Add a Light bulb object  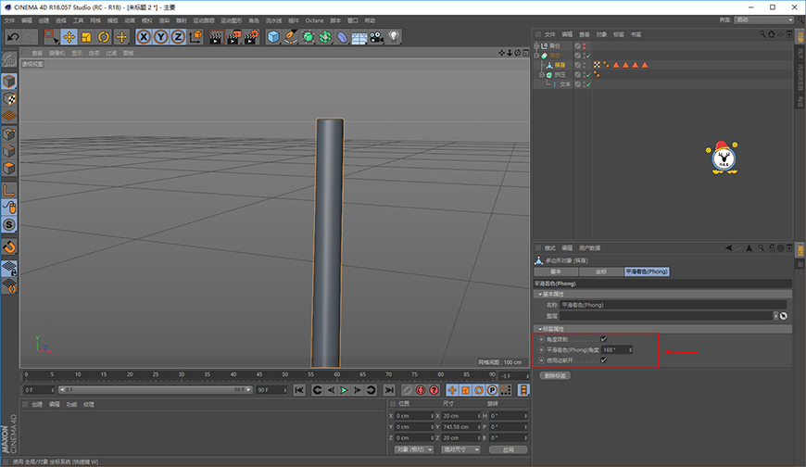click(x=394, y=36)
